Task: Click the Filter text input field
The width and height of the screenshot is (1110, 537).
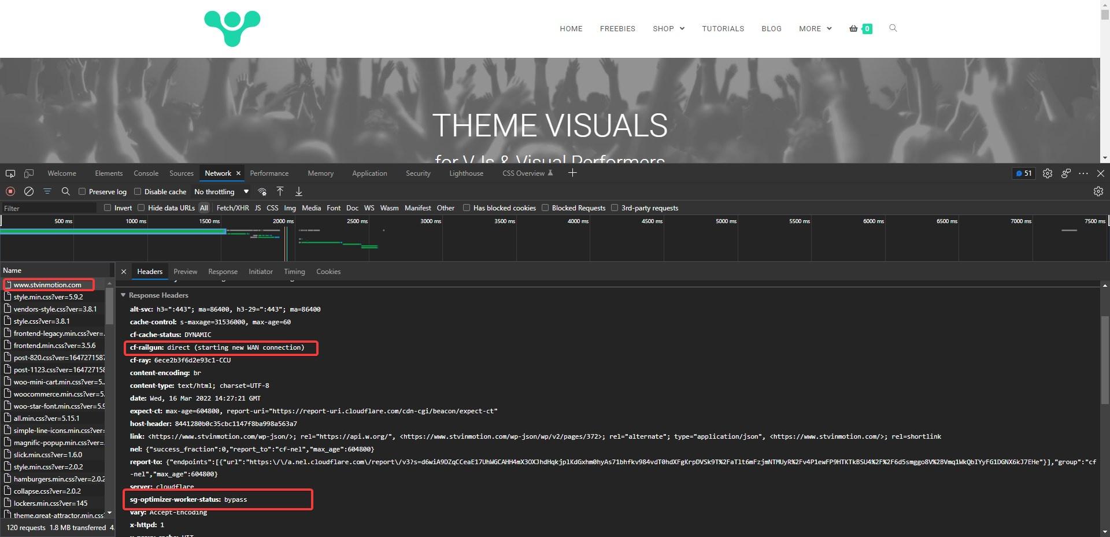Action: tap(49, 208)
